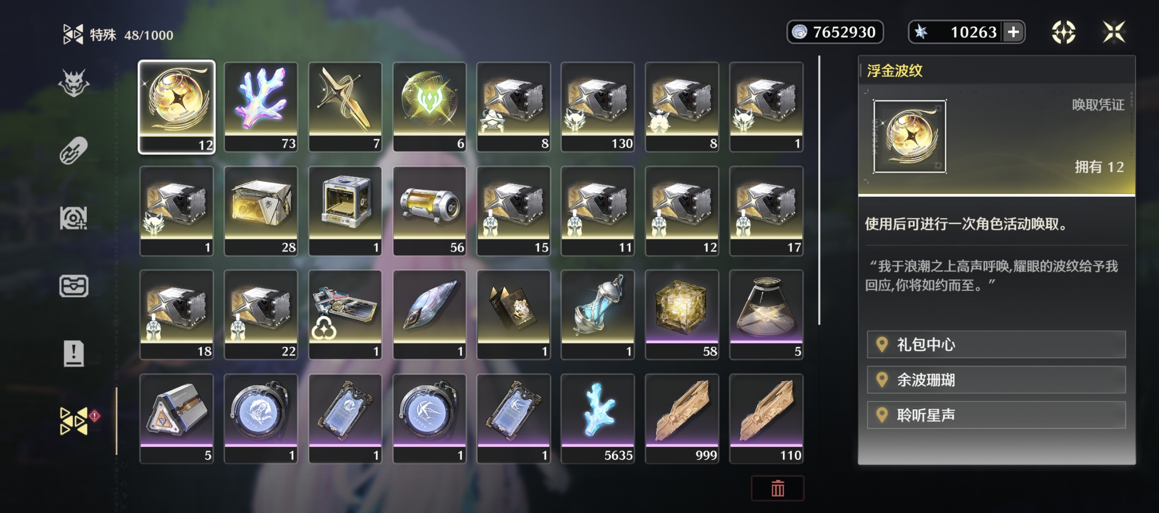Select the blue coral item with count 5635
This screenshot has width=1159, height=513.
click(598, 419)
